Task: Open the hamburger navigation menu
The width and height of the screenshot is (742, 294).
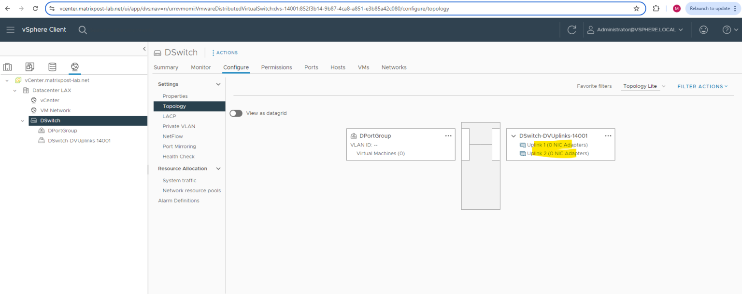Action: point(10,29)
